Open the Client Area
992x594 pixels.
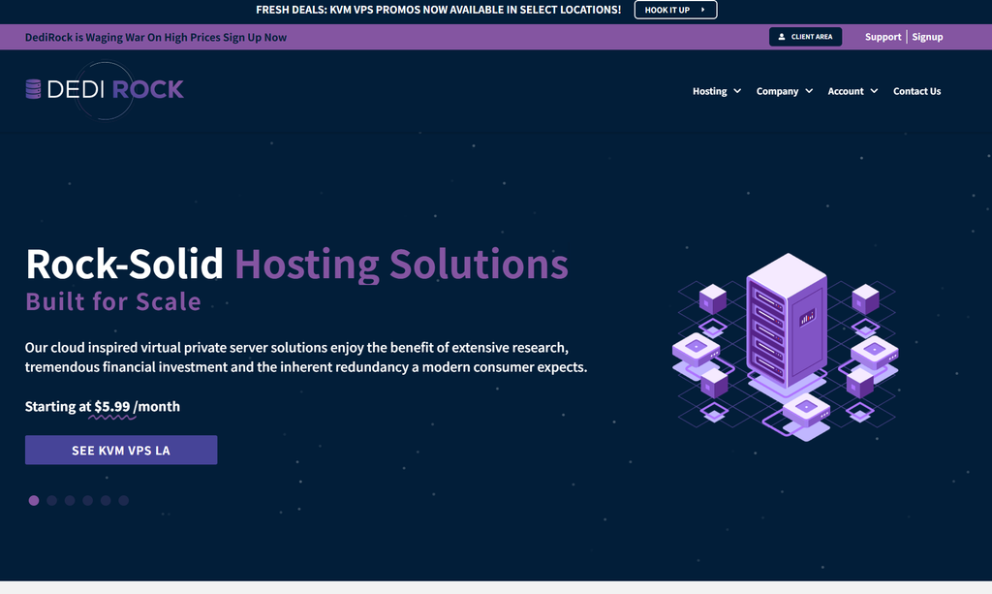[805, 37]
